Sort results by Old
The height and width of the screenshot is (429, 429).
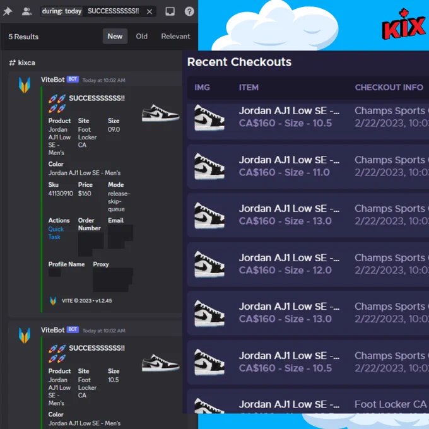click(x=142, y=36)
